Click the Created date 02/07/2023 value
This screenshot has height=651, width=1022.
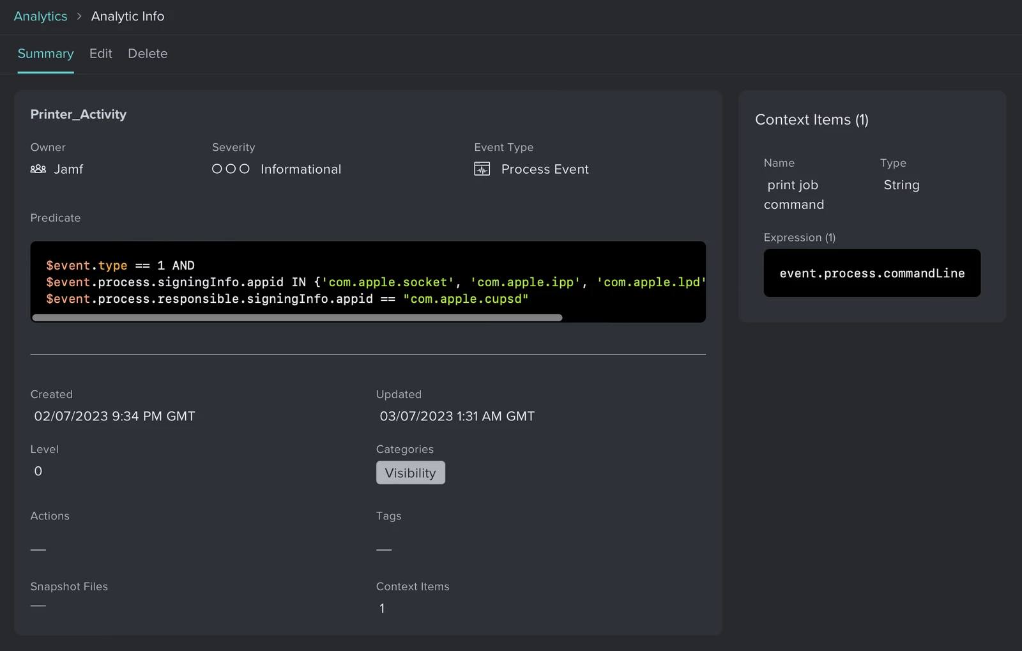[x=115, y=417]
